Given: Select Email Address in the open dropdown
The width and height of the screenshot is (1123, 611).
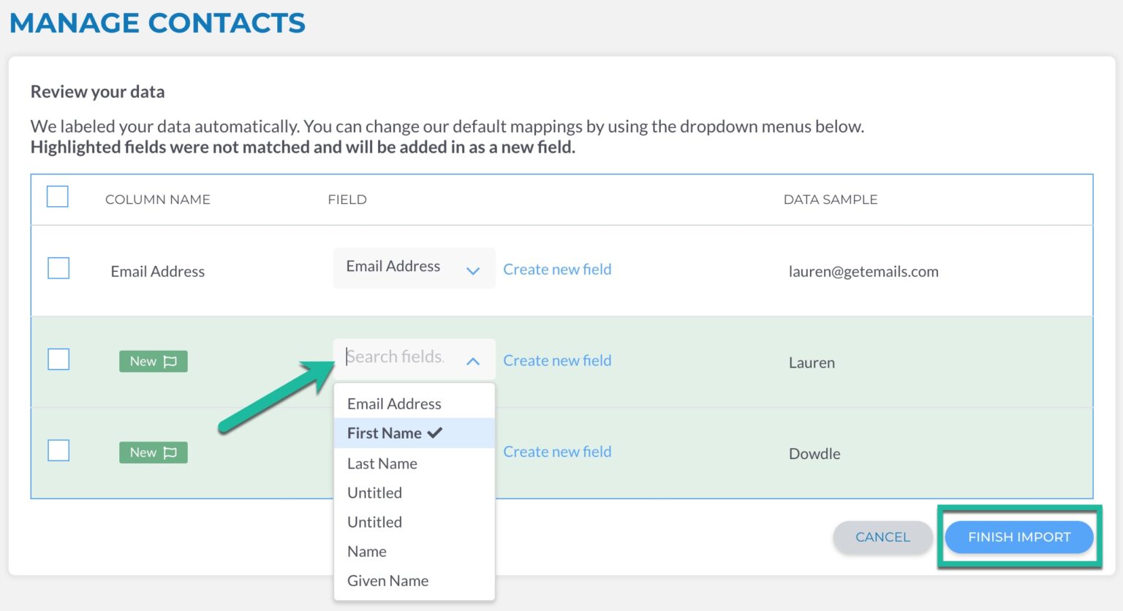Looking at the screenshot, I should 394,403.
